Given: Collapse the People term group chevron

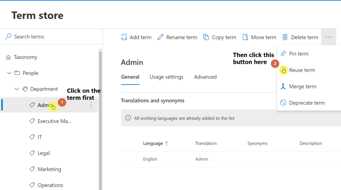Looking at the screenshot, I should (x=9, y=73).
